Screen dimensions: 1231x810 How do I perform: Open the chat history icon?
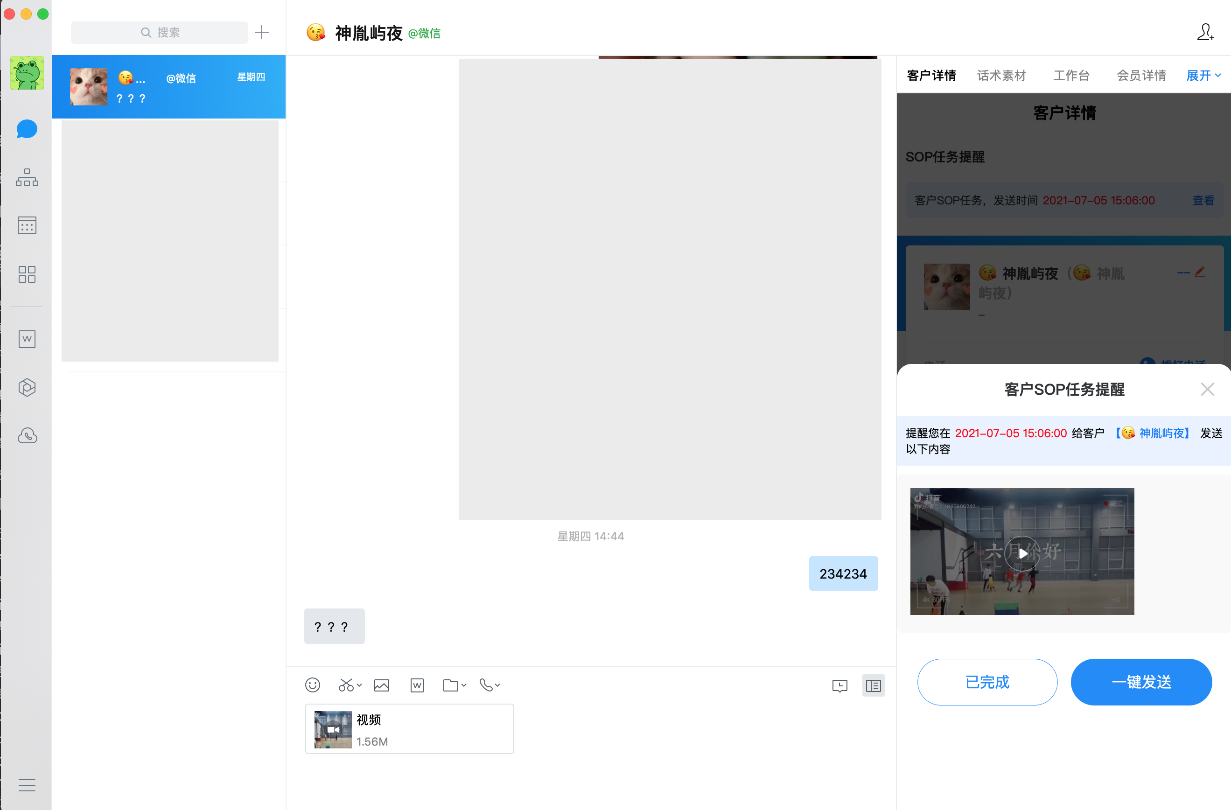pos(839,686)
